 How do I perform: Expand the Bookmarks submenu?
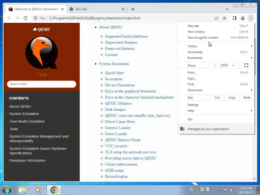(216, 58)
